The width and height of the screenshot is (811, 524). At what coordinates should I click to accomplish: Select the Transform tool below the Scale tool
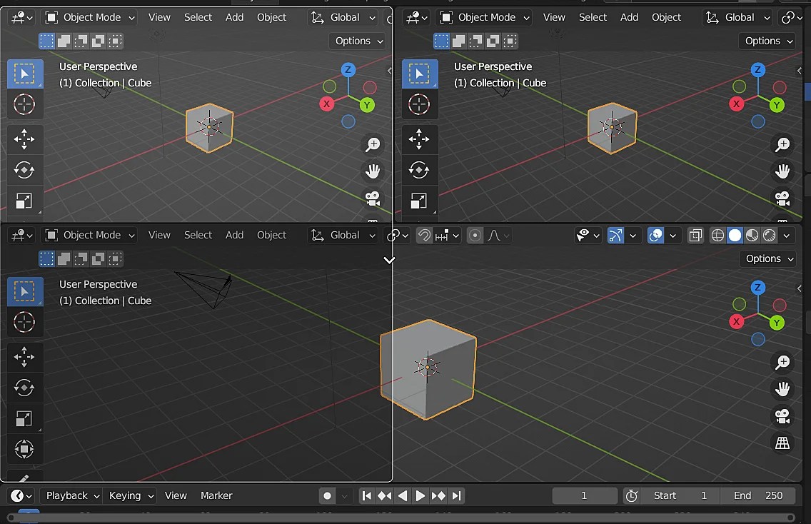click(25, 449)
